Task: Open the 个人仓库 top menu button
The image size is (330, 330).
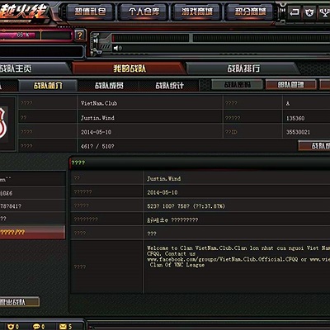Action: coord(144,12)
